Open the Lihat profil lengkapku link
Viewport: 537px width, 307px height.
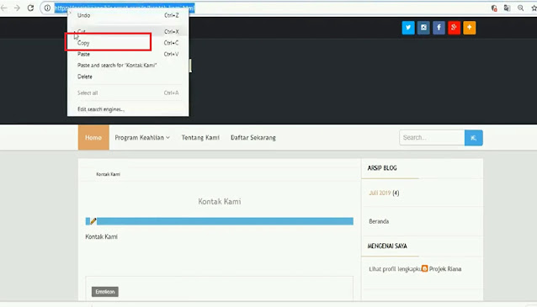[x=395, y=269]
